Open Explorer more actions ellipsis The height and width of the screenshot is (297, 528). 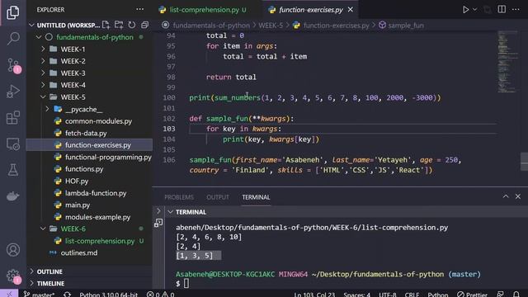pyautogui.click(x=139, y=9)
